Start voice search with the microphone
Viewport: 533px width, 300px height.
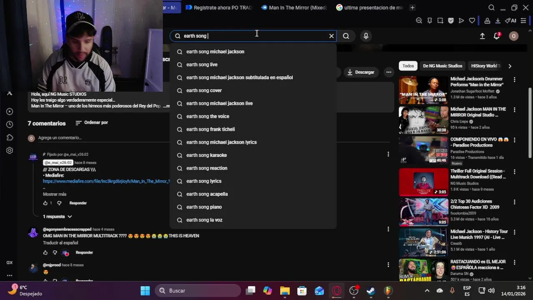[x=366, y=36]
